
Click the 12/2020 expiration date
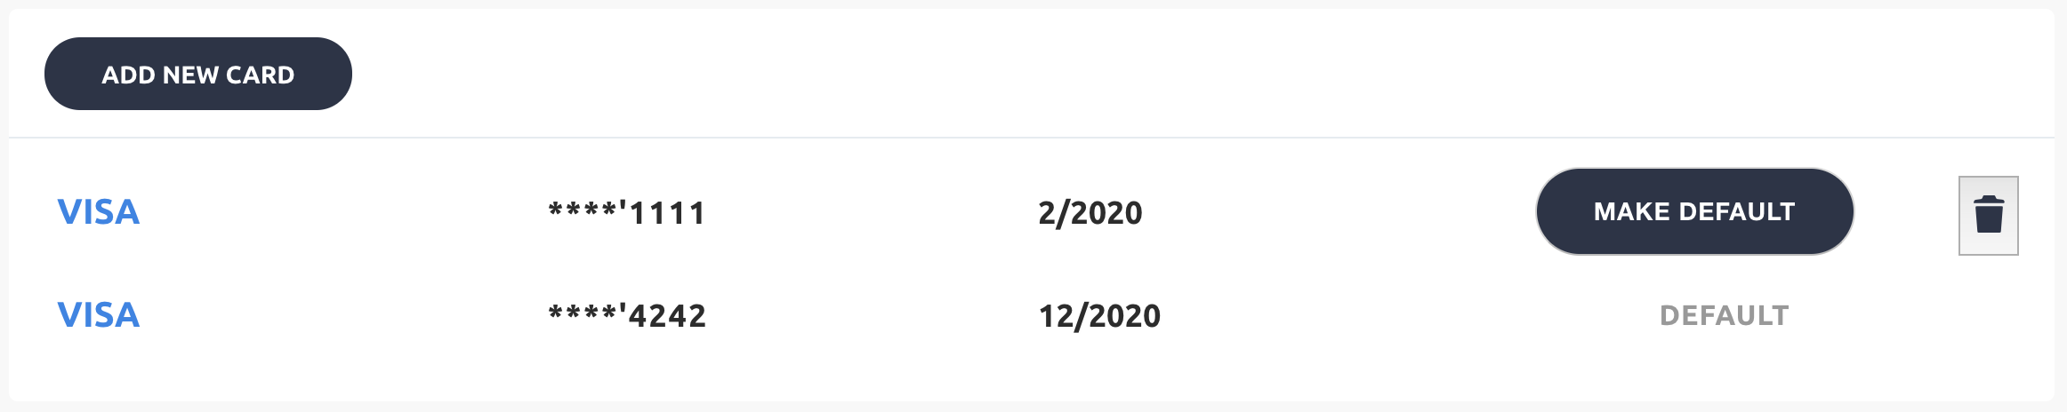[x=1099, y=316]
